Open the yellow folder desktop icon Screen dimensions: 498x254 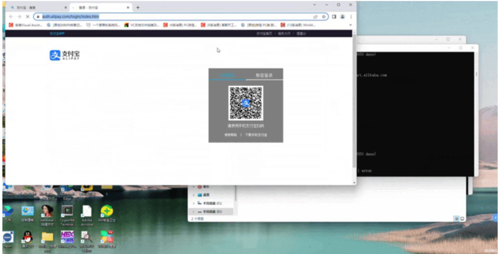47,241
